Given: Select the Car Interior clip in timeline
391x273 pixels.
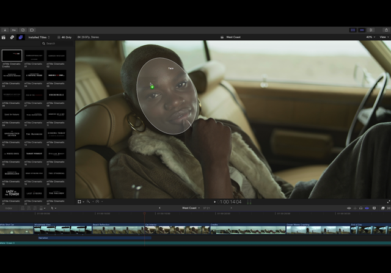Looking at the screenshot, I should coord(177,228).
